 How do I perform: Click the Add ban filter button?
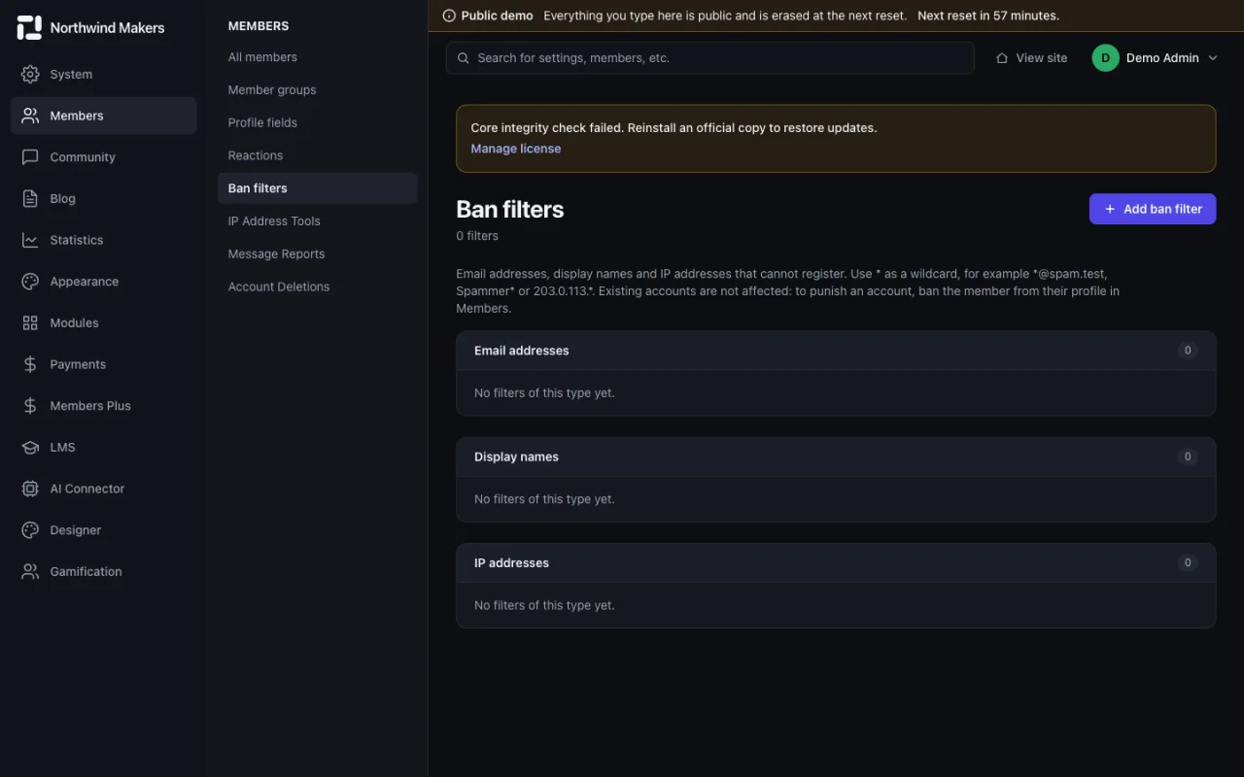click(1153, 209)
